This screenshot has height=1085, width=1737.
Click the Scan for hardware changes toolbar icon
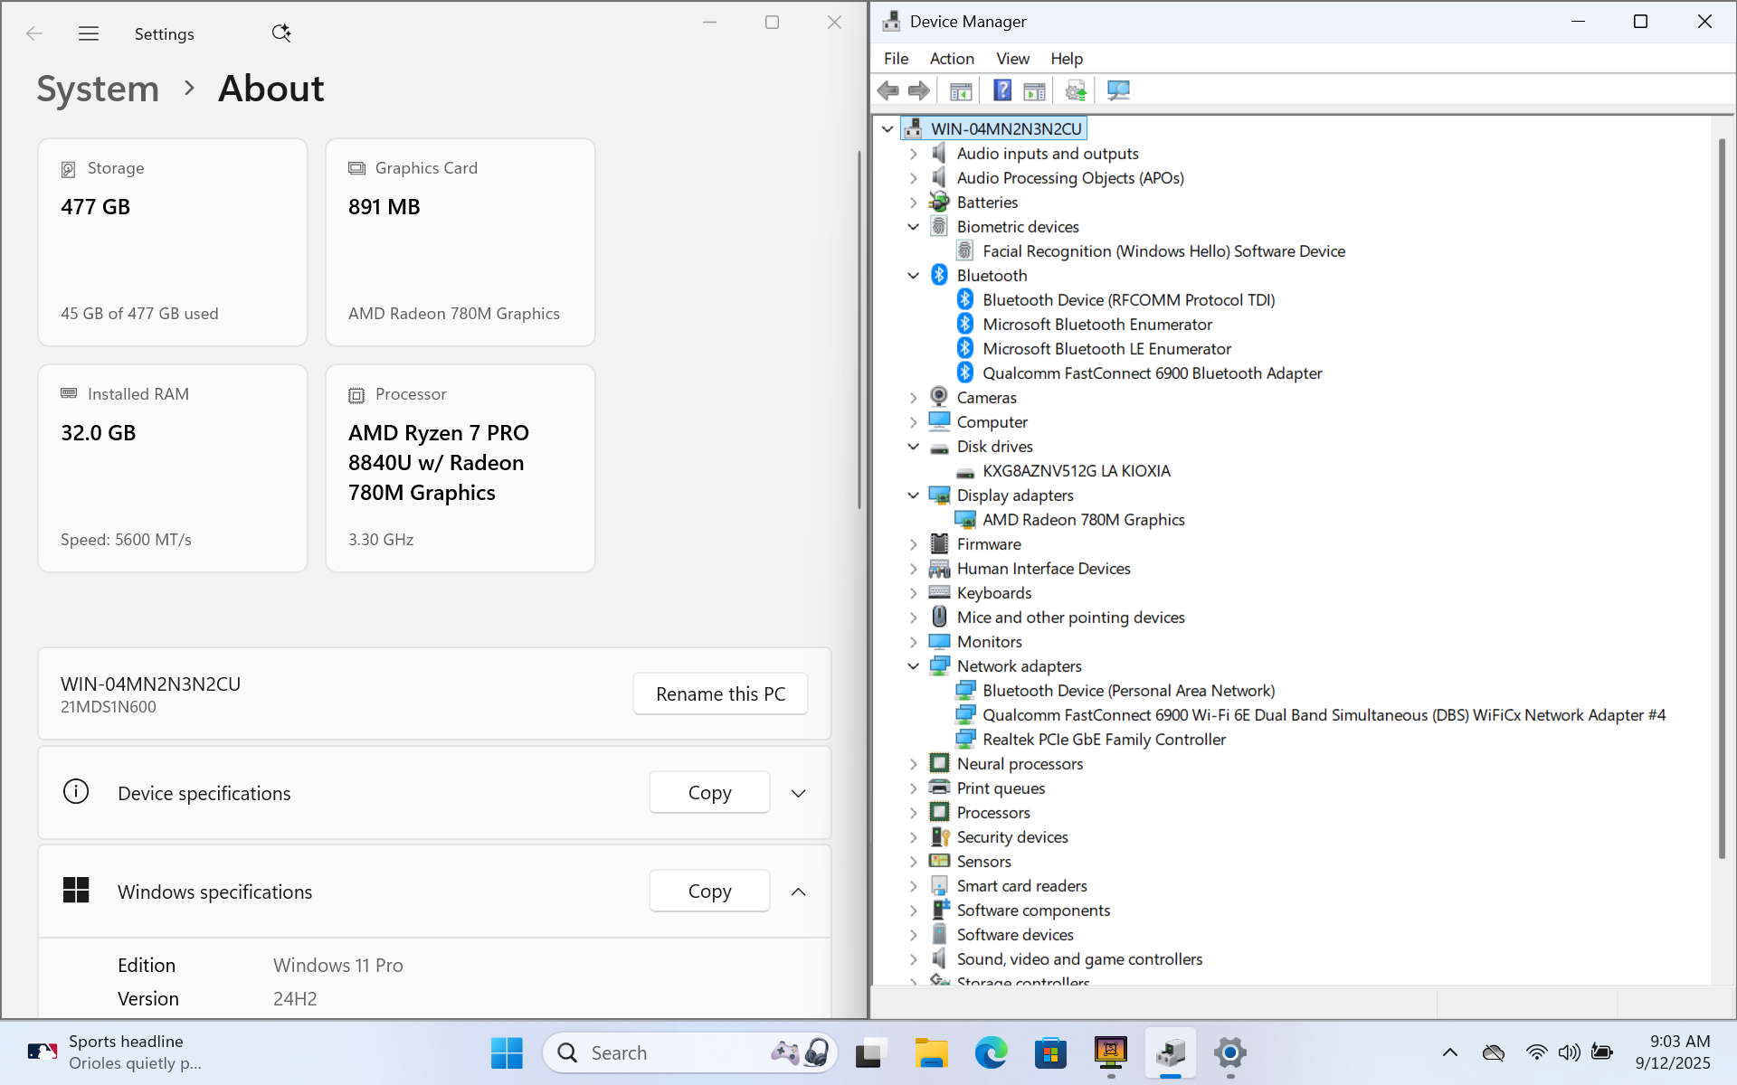(x=1118, y=90)
